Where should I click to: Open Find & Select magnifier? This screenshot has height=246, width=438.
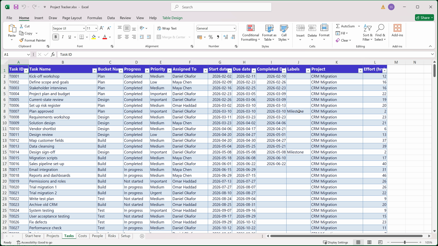click(380, 33)
